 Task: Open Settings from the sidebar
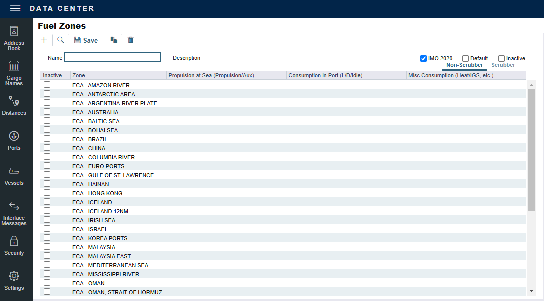[14, 281]
